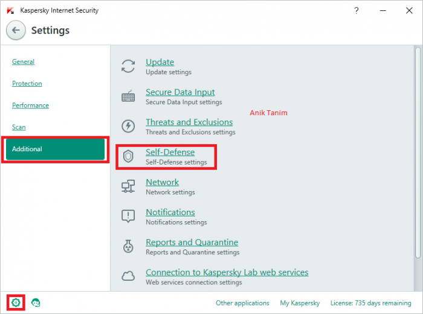Click the Reports and Quarantine flask icon
Viewport: 423px width, 314px height.
[x=128, y=246]
